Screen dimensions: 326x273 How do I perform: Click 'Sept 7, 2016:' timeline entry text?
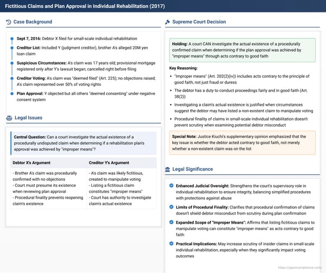[x=77, y=39]
